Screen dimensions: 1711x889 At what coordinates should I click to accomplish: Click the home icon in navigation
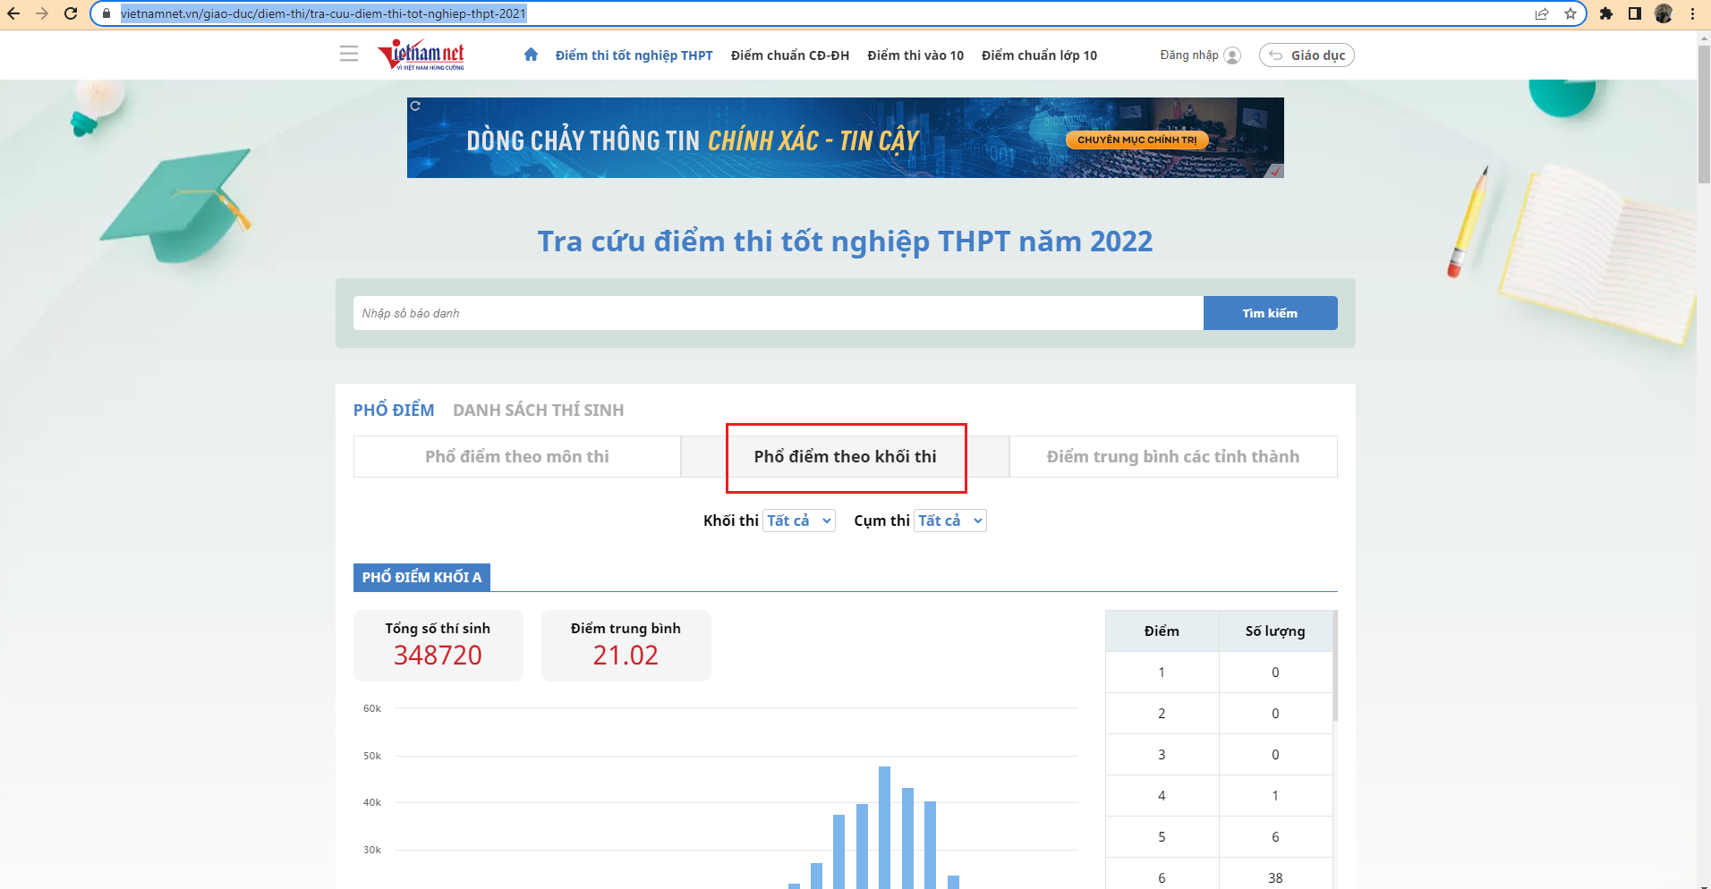point(531,55)
